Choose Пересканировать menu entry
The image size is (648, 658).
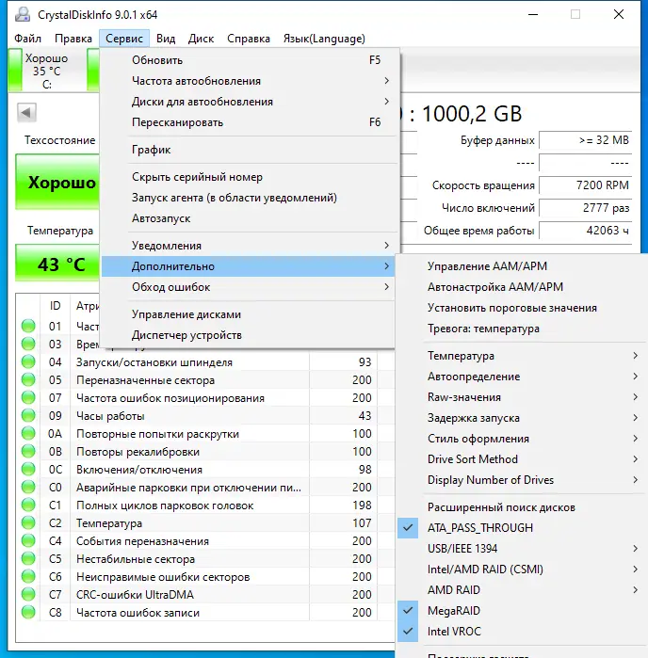248,122
